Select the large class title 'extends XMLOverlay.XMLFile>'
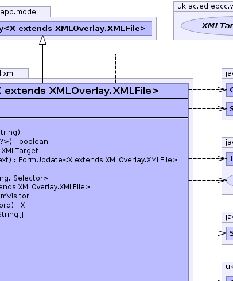This screenshot has height=281, width=233. (x=79, y=91)
